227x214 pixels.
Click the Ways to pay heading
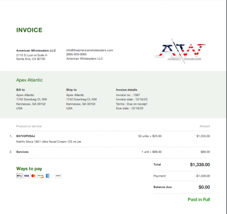coord(29,168)
